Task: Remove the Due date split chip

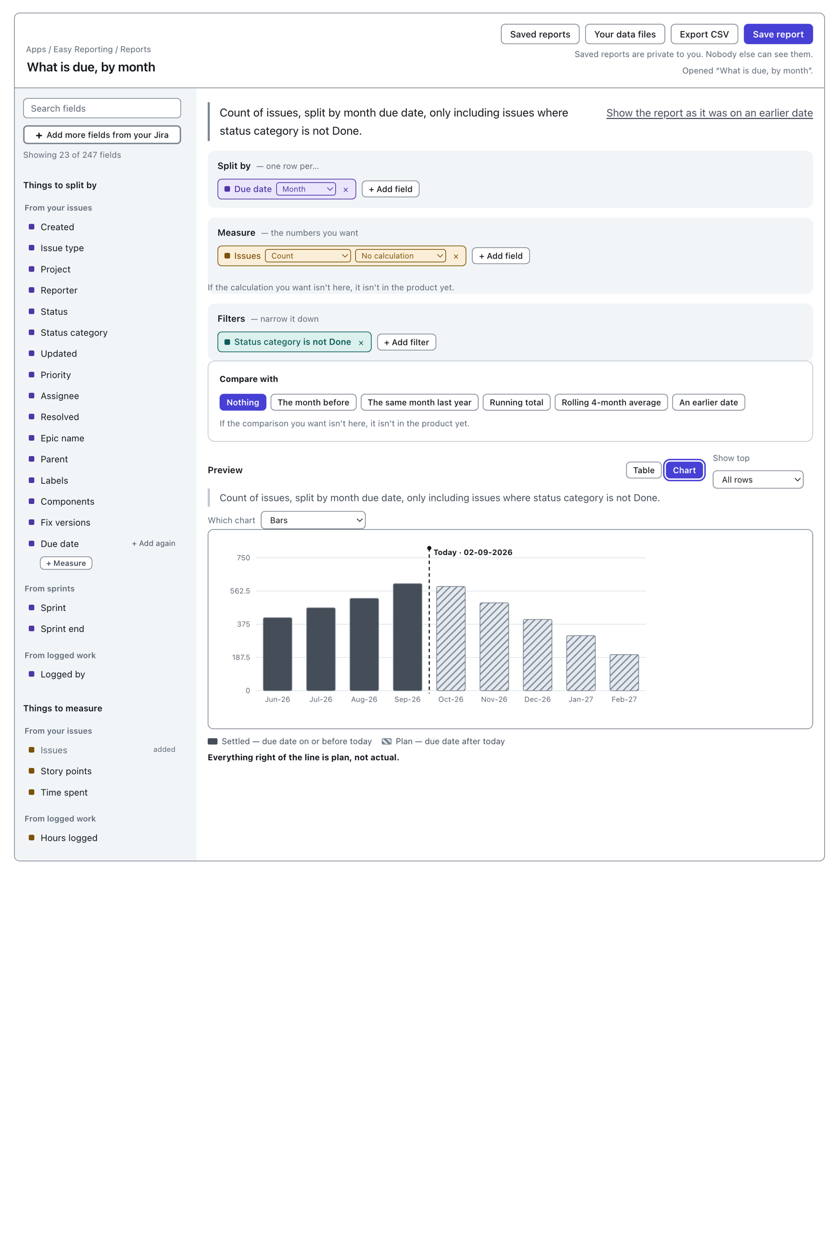Action: (x=346, y=189)
